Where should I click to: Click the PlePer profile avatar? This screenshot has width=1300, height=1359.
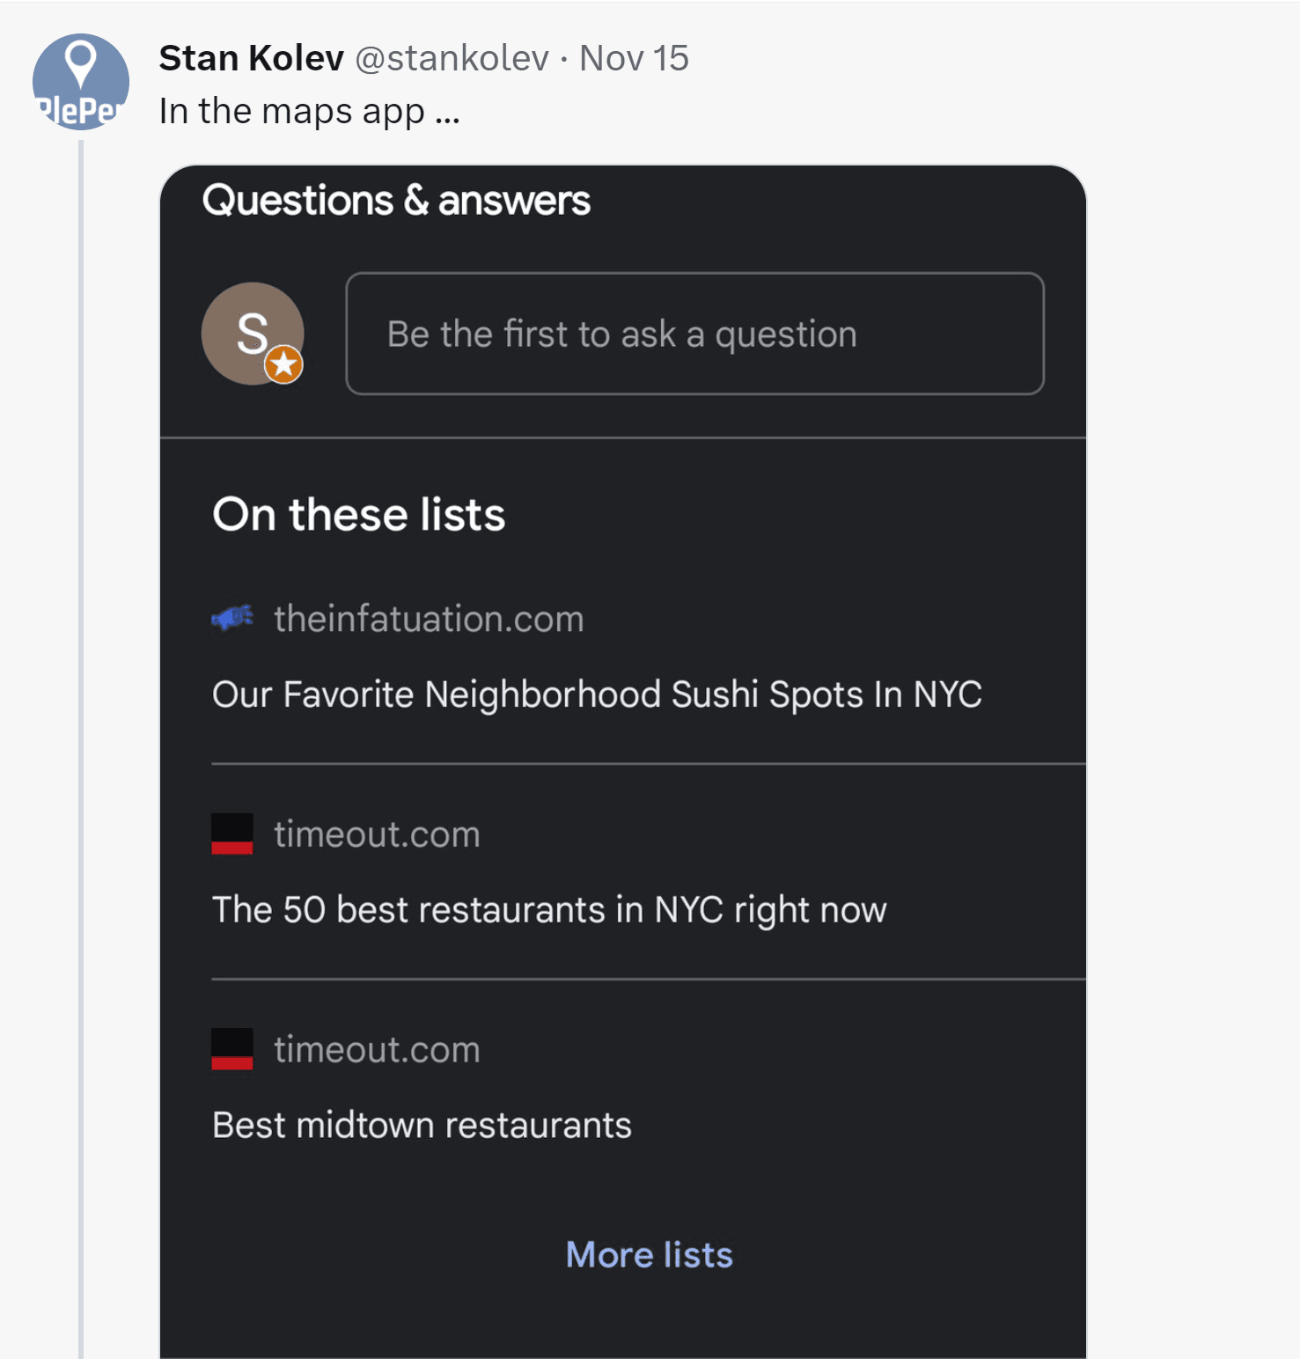[80, 82]
